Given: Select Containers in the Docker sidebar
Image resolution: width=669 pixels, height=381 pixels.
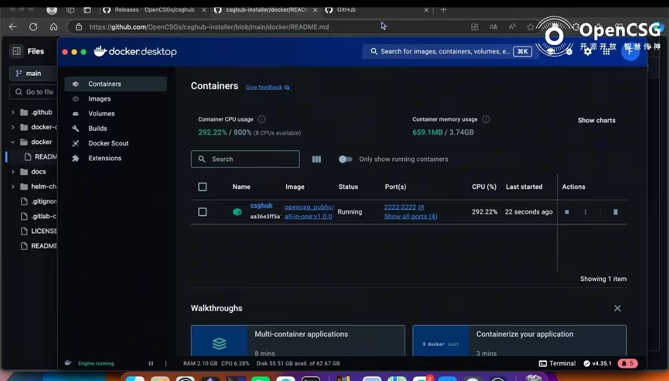Looking at the screenshot, I should click(x=104, y=84).
